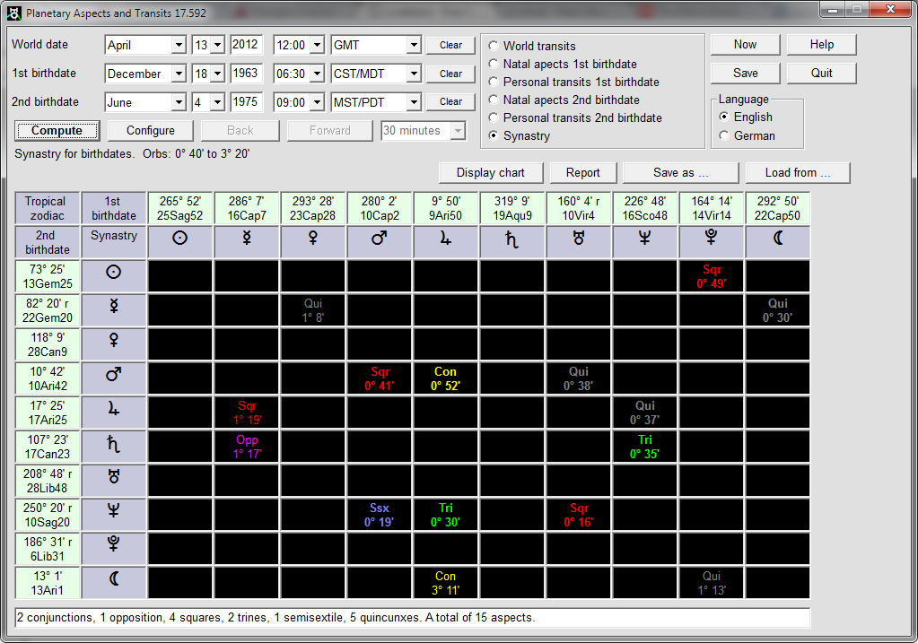Click the yellow Con 0° 52' cell
This screenshot has width=918, height=643.
coord(445,378)
